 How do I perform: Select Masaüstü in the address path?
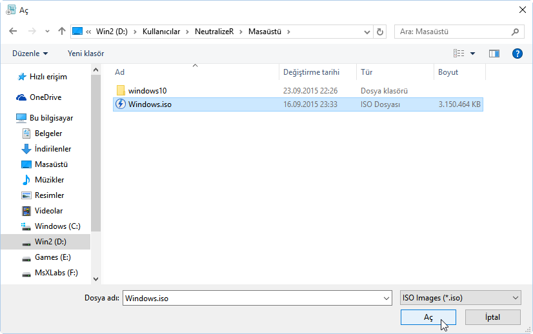265,32
